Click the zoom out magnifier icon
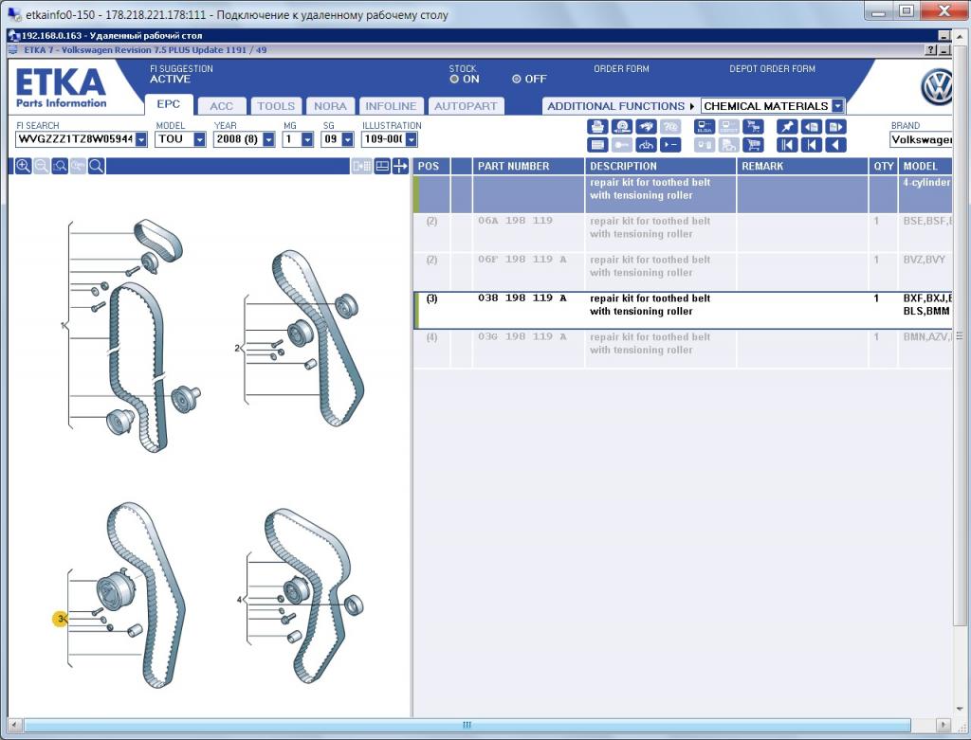The image size is (971, 740). pos(42,166)
